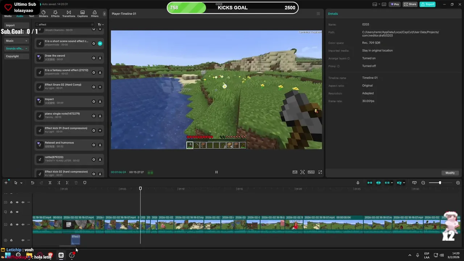
Task: Toggle main track magnet
Action: click(370, 183)
